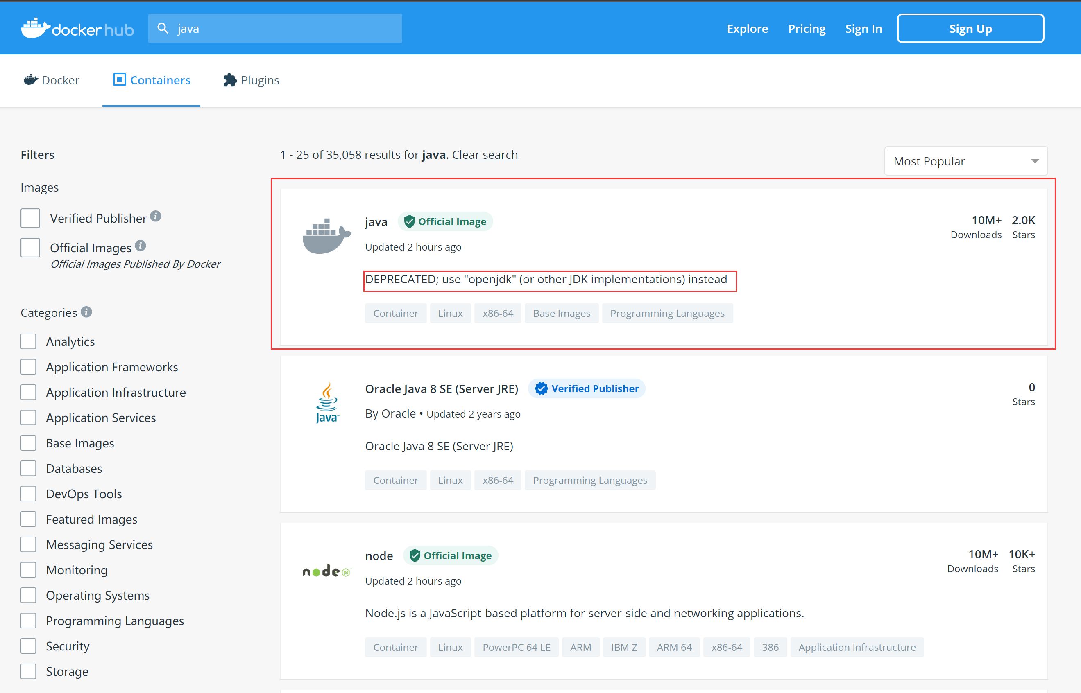The width and height of the screenshot is (1081, 693).
Task: Toggle the Security category checkbox
Action: [x=28, y=646]
